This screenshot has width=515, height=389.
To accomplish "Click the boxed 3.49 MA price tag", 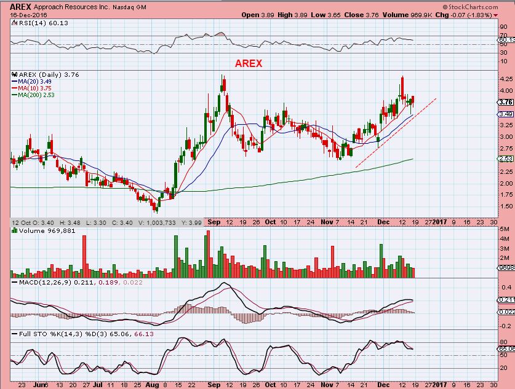I will click(x=506, y=114).
